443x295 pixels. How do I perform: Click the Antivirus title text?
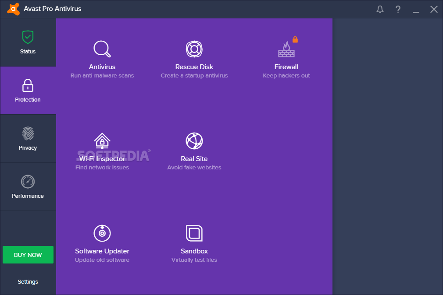tap(102, 67)
